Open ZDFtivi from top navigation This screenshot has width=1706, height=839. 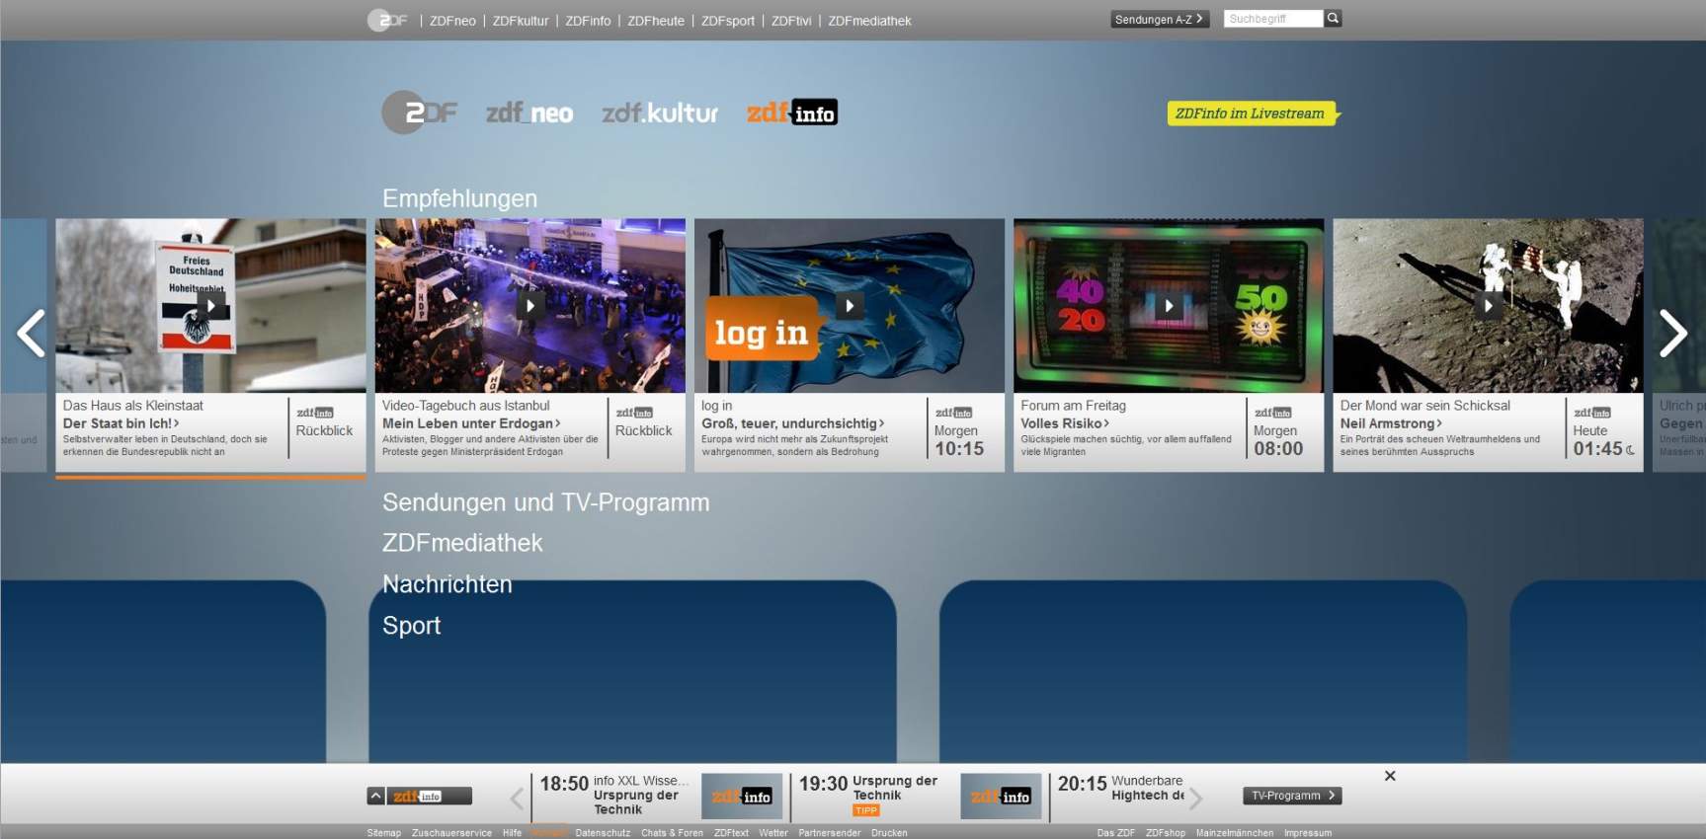click(x=791, y=21)
